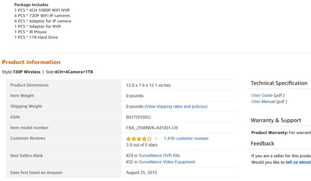Click the Product Dimensions value
This screenshot has width=311, height=181.
[148, 86]
